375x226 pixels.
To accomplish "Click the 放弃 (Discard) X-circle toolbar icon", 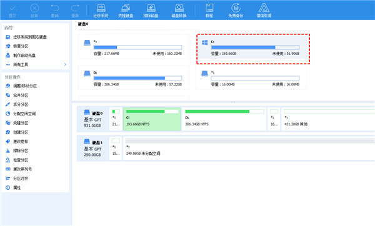I will click(34, 8).
